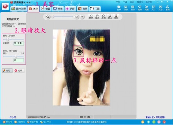Screen dimensions: 173x125
Task: Open the 文件 menu
Action: [x=118, y=2]
